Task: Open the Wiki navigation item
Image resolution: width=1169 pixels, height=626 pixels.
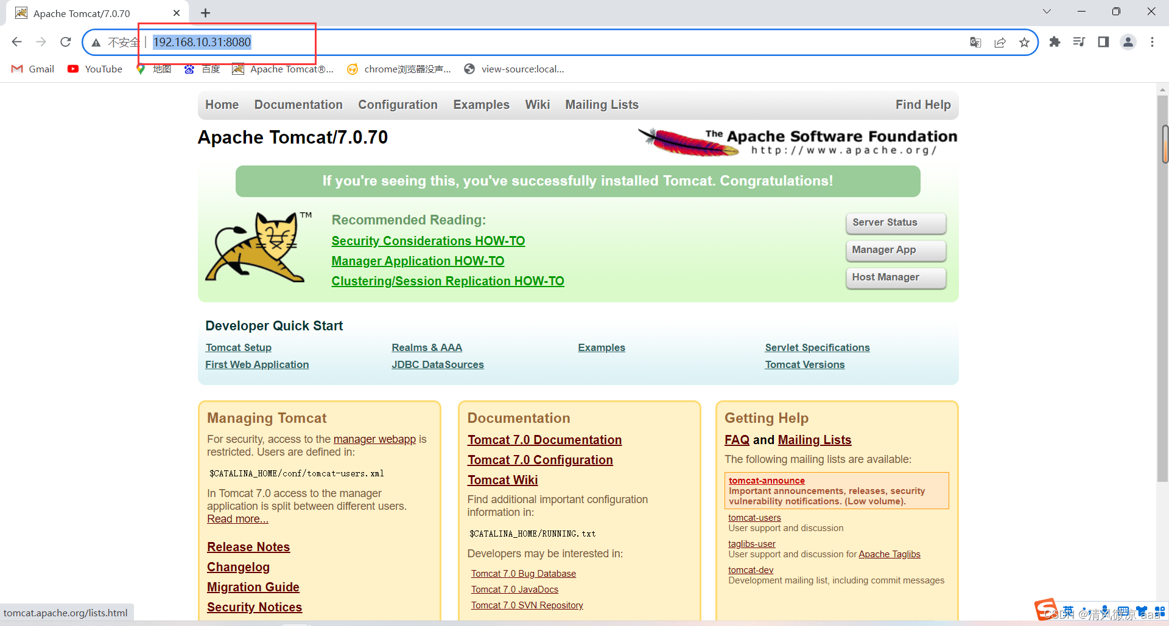Action: coord(538,105)
